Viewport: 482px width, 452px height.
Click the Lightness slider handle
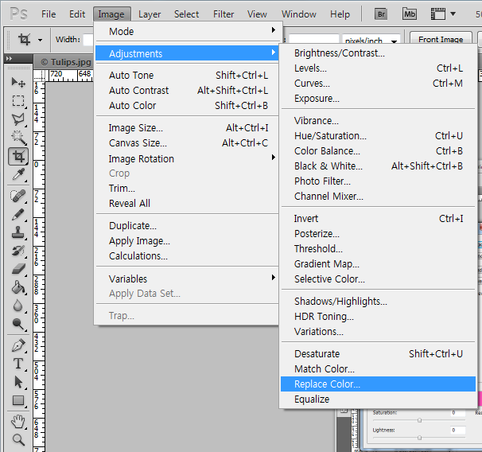419,437
